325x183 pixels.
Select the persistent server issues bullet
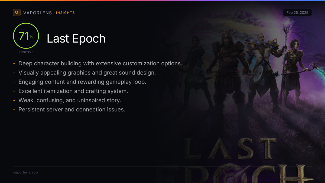coord(72,110)
